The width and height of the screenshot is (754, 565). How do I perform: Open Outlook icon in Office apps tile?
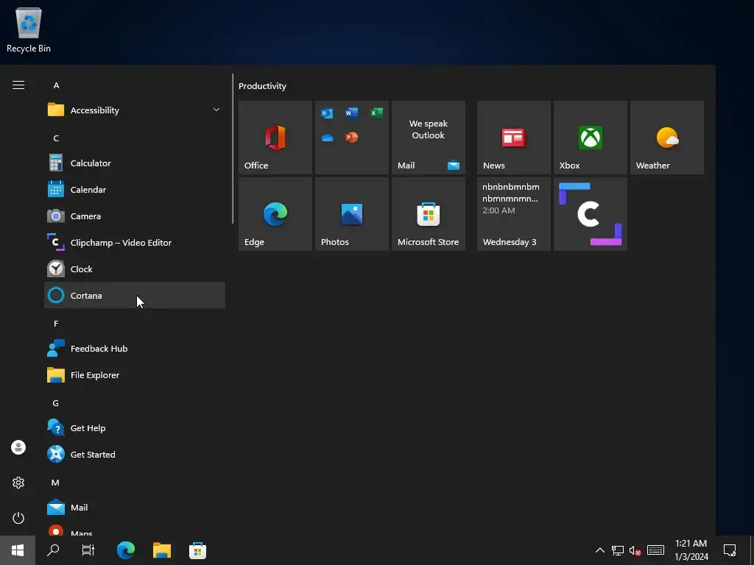(327, 113)
